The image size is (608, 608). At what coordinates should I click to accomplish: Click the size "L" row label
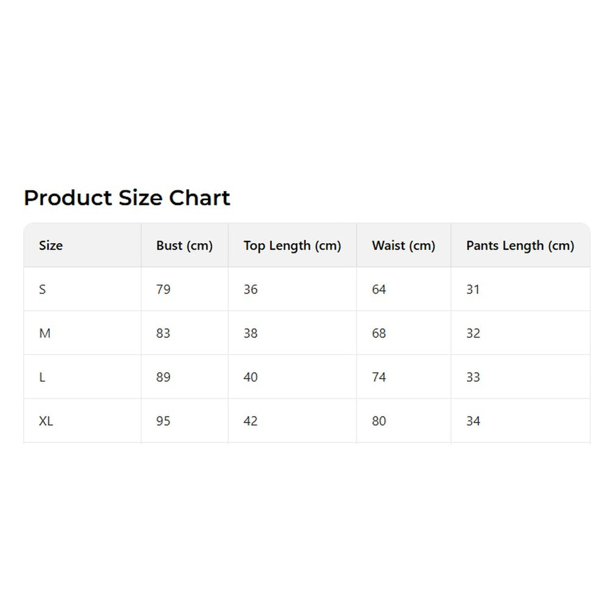pos(42,377)
